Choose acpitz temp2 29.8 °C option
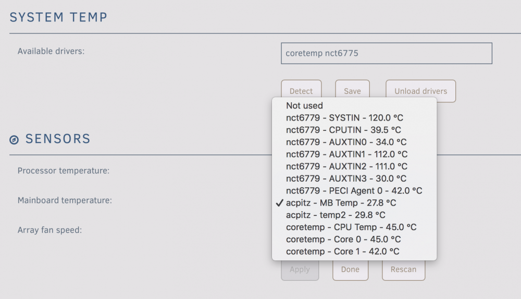 click(354, 215)
